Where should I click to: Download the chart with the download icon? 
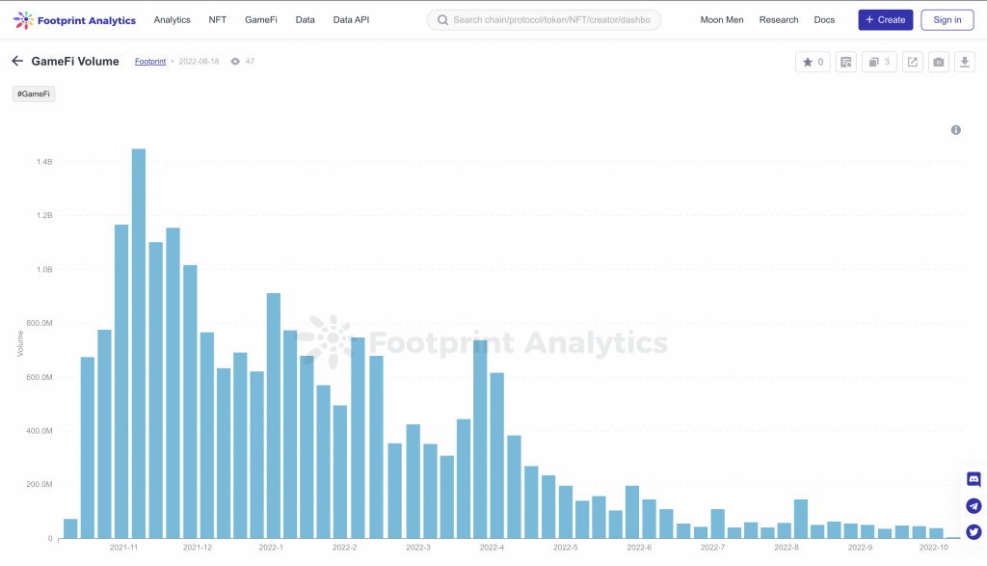tap(964, 62)
